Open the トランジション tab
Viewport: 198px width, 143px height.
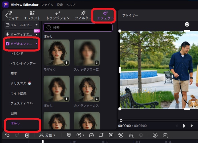[58, 15]
